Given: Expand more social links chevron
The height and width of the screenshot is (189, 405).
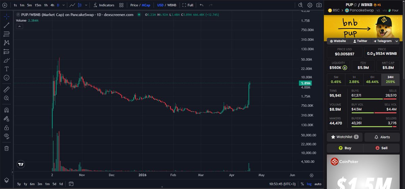Looking at the screenshot, I should [x=397, y=41].
